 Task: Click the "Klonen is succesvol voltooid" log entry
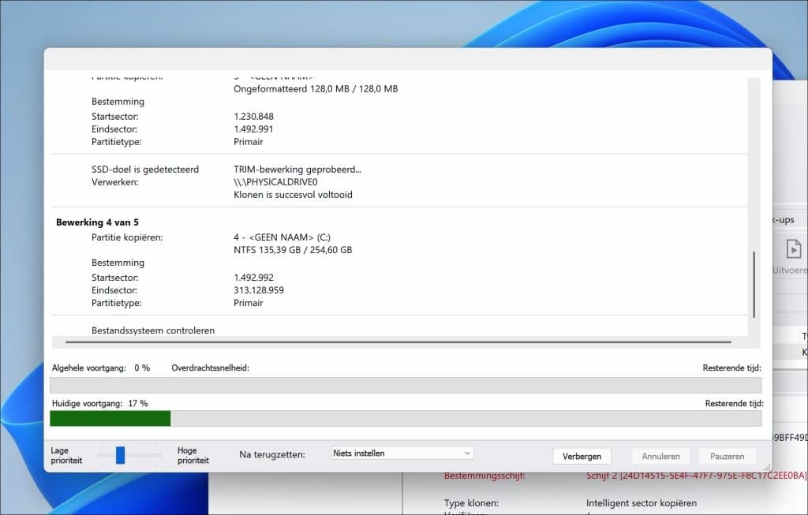[292, 195]
